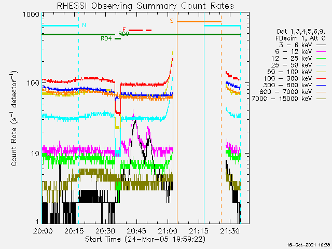Click the orange line swatch for 800-7000 keV
This screenshot has height=249, width=332.
321,92
